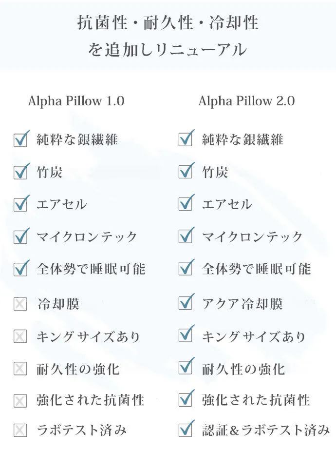
Task: Click the マイクロンテック checkbox under Alpha Pillow 1.0
Action: click(x=20, y=237)
